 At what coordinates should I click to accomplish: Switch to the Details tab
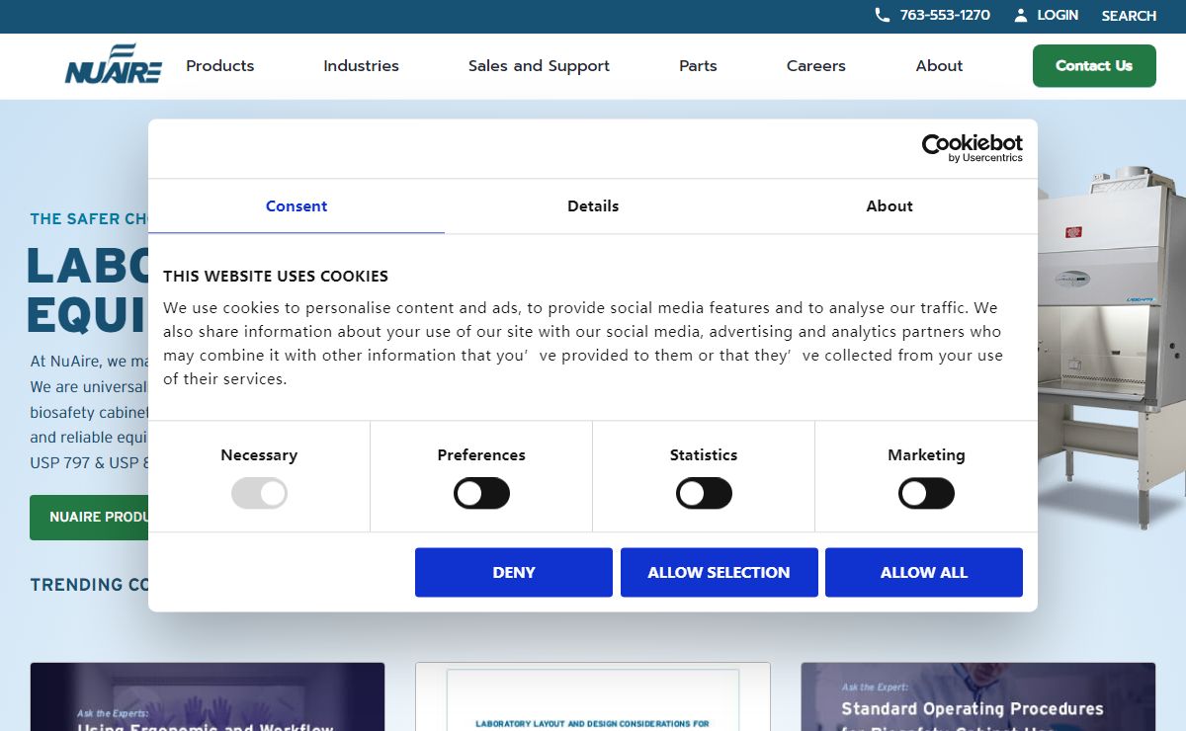[x=593, y=205]
